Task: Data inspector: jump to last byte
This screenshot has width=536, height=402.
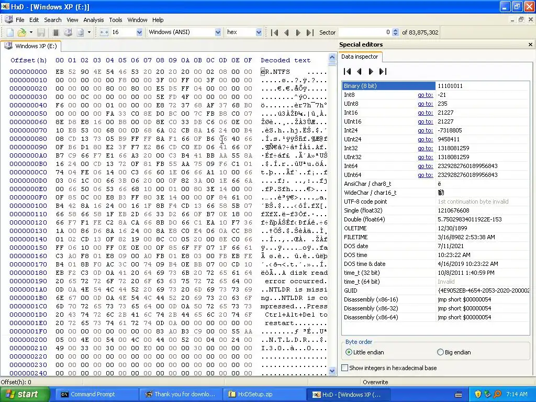Action: coord(383,71)
